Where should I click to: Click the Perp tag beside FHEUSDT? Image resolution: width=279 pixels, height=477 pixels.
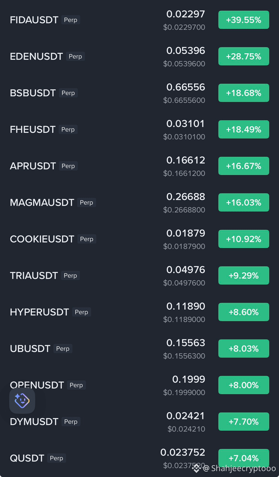tap(68, 129)
